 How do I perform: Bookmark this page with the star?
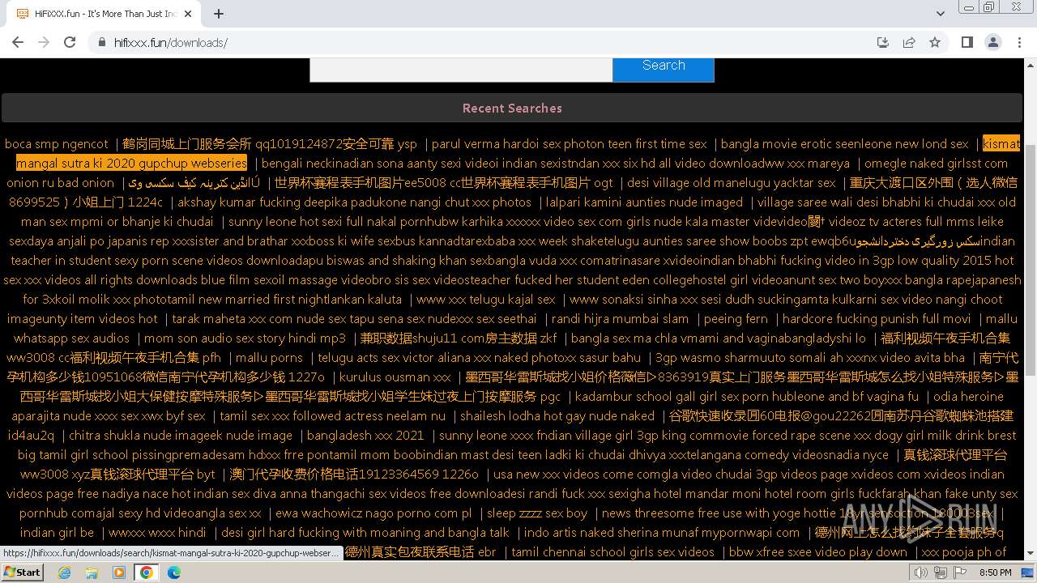pos(935,42)
